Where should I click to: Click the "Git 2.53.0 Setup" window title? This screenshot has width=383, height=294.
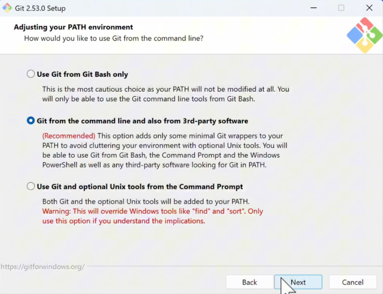tap(40, 8)
